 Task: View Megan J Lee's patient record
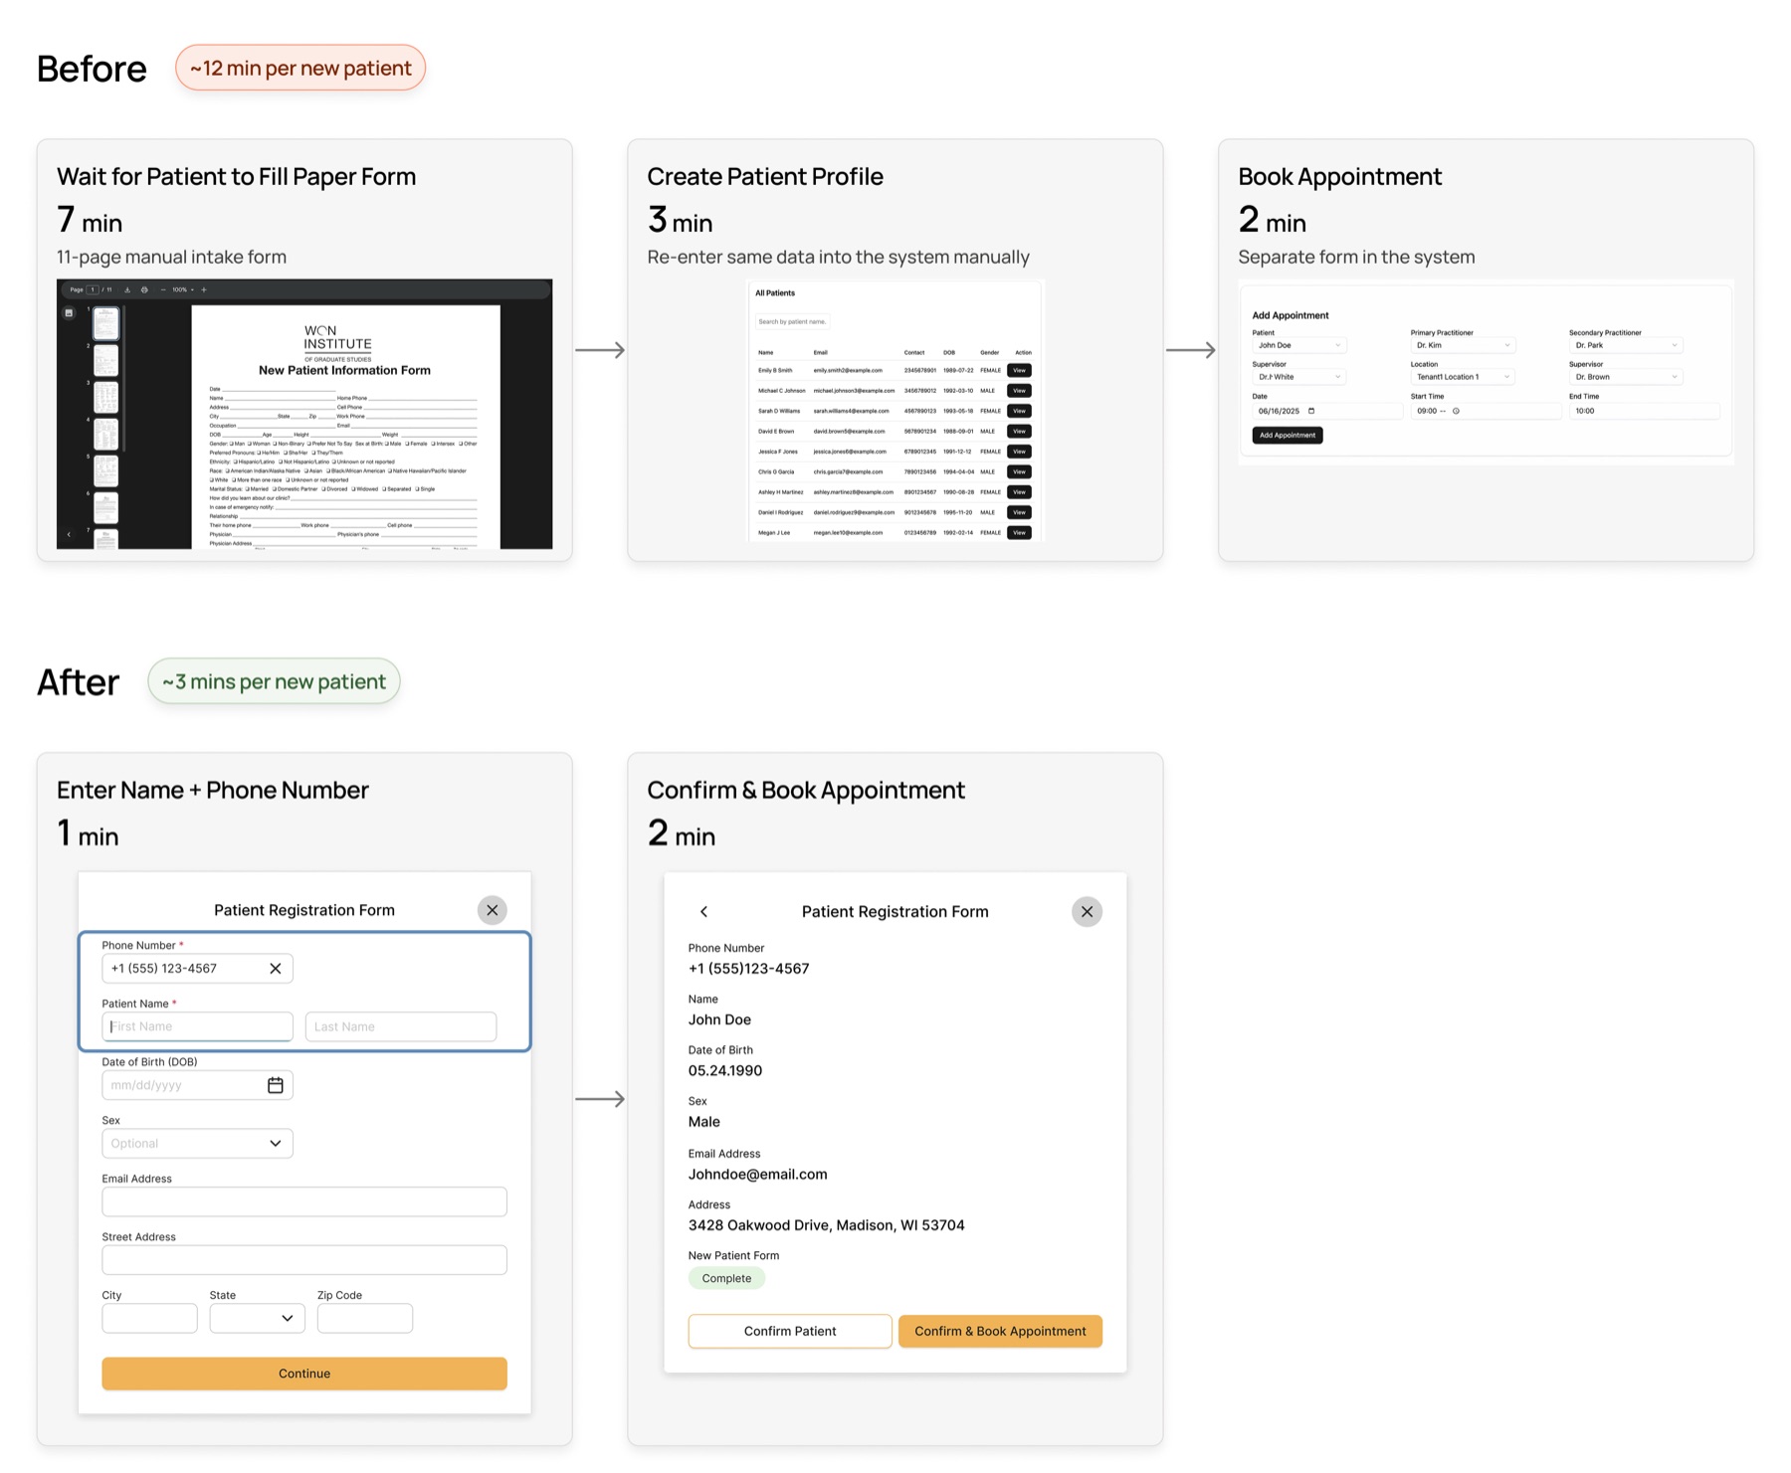coord(1019,533)
